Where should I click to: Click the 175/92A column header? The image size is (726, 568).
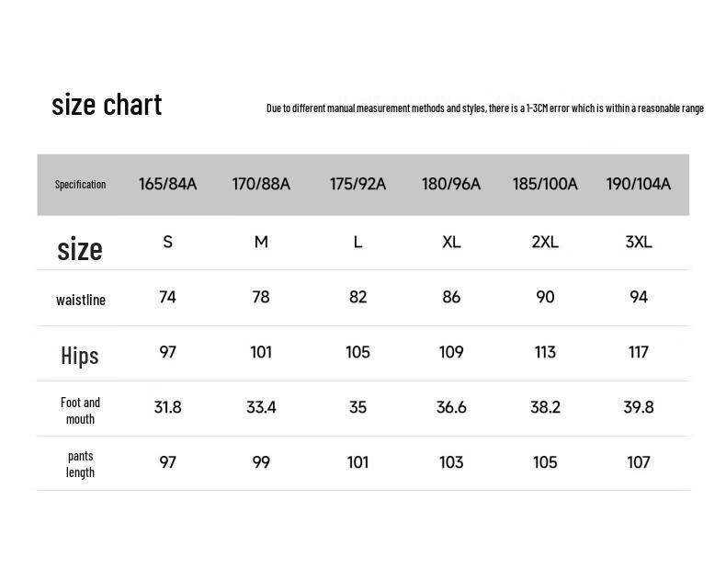[x=357, y=184]
